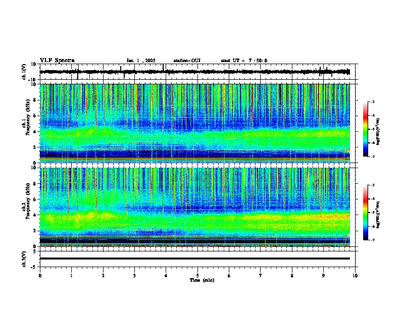This screenshot has height=309, width=400.
Task: Click the '5' tick on ch.3(V) axis
Action: [35, 251]
